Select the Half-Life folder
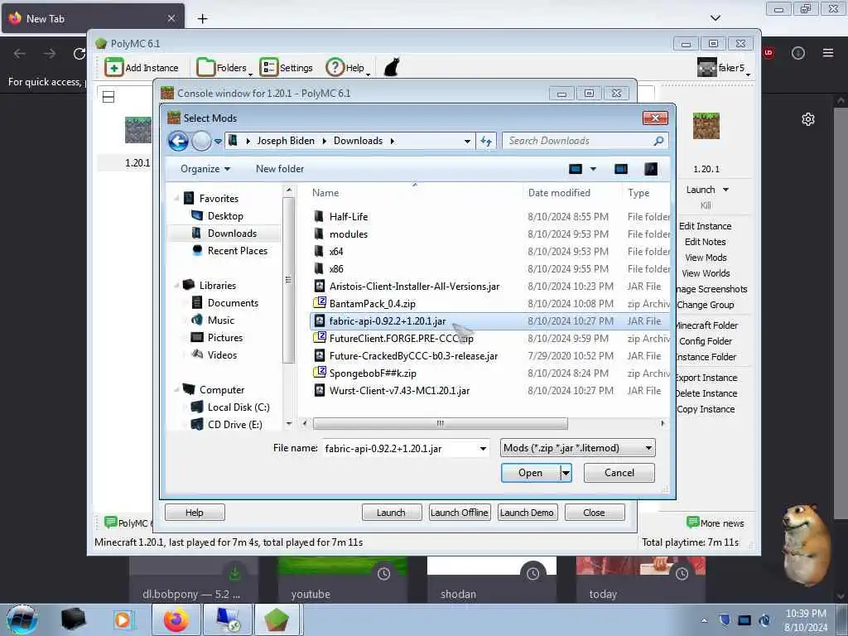 point(349,216)
